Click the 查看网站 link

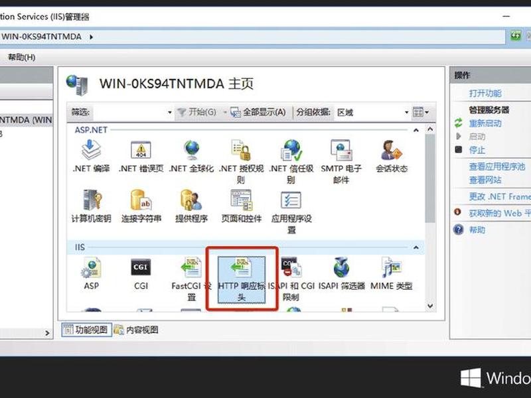tap(485, 180)
